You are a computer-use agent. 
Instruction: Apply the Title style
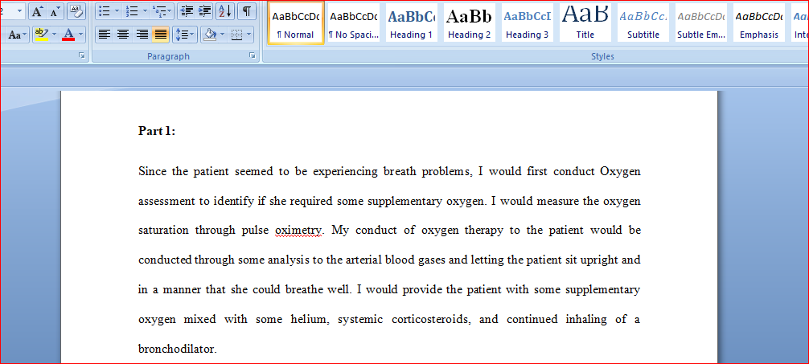(x=585, y=22)
